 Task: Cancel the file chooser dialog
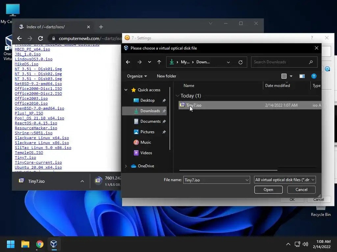click(301, 190)
